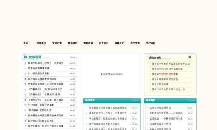Open 把美好留给母校，让回忆成为自豪 article
Viewport: 217px width, 130px height.
pos(45,84)
